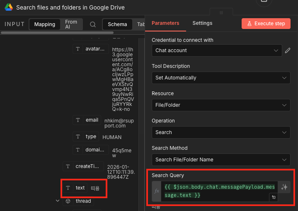The image size is (298, 211).
Task: Click the text field pill in schema
Action: [80, 188]
